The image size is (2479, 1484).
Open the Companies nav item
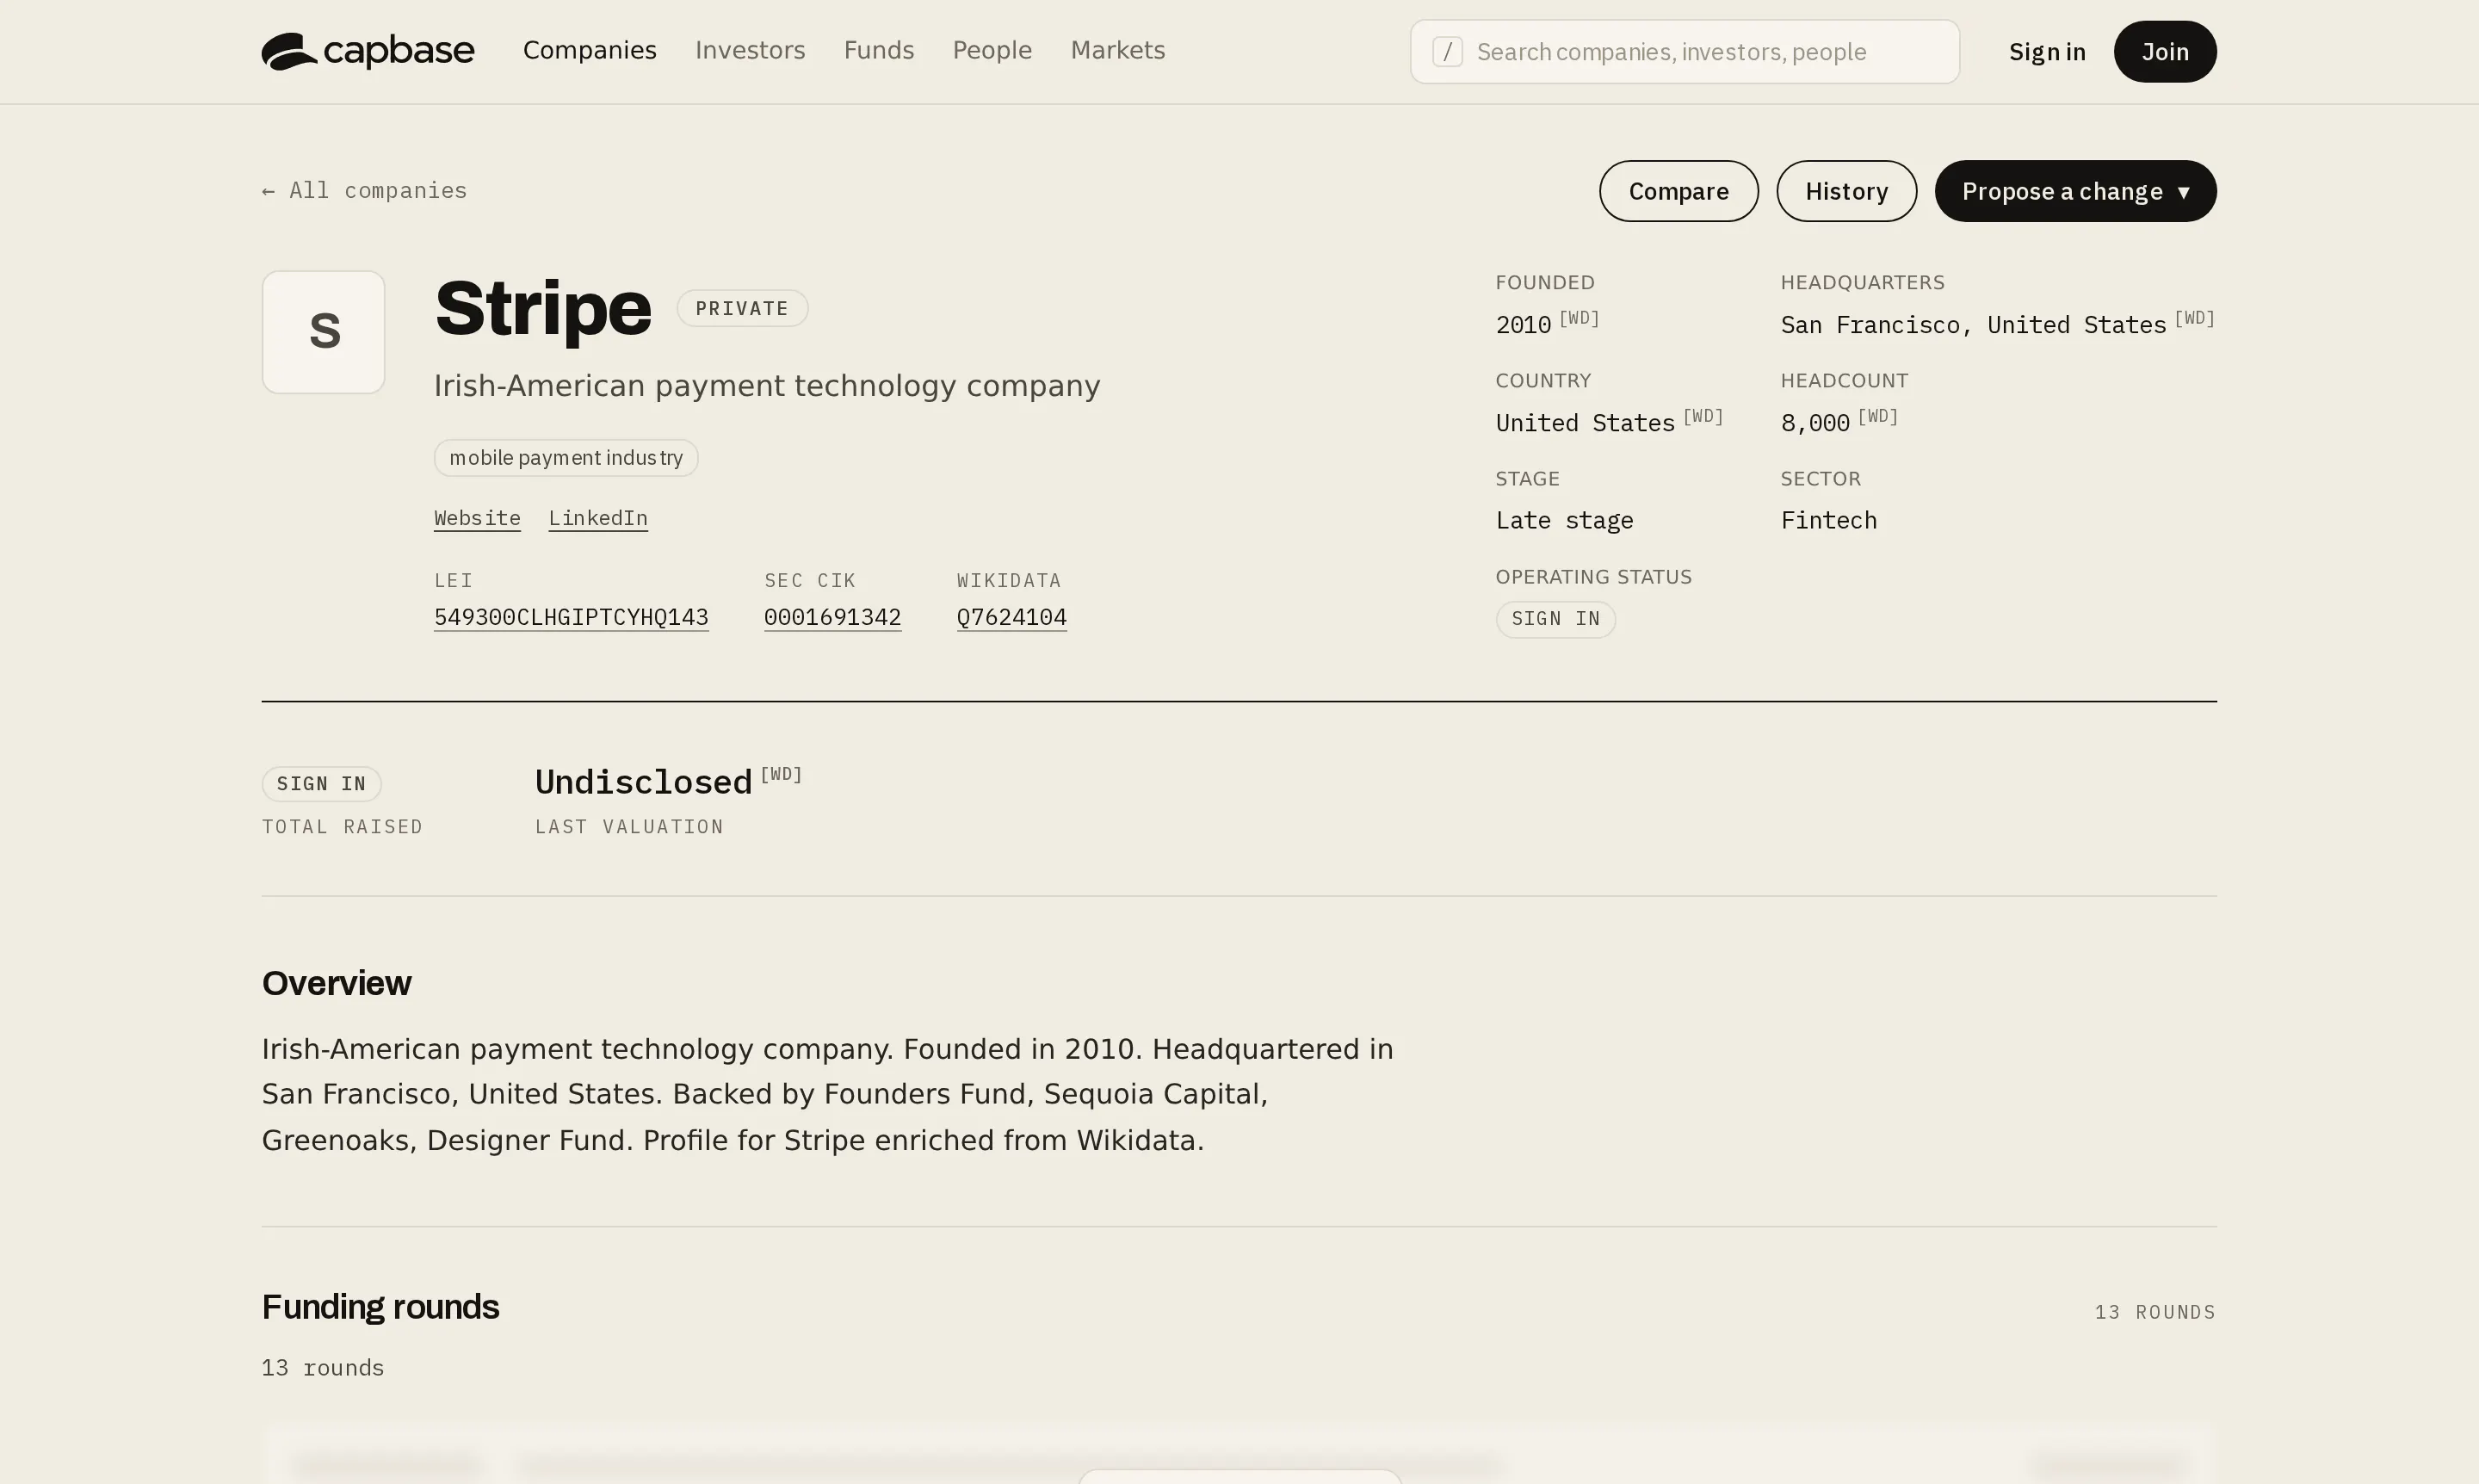coord(590,50)
